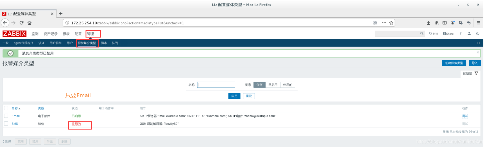The image size is (486, 147).
Task: Open Zabbix help question mark
Action: [461, 33]
